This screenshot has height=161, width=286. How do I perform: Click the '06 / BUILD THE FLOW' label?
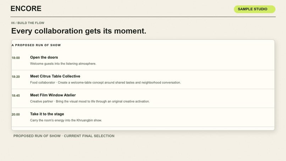(x=28, y=23)
